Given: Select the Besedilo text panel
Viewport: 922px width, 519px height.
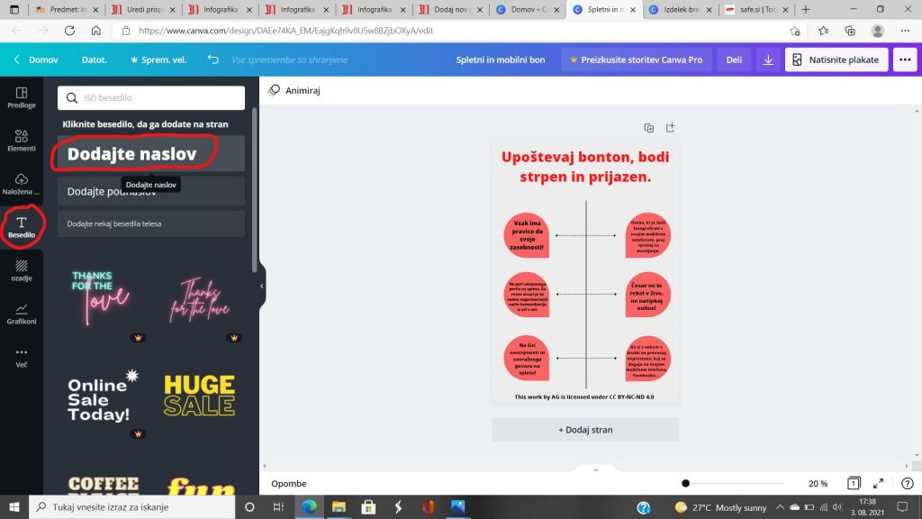Looking at the screenshot, I should pyautogui.click(x=22, y=227).
